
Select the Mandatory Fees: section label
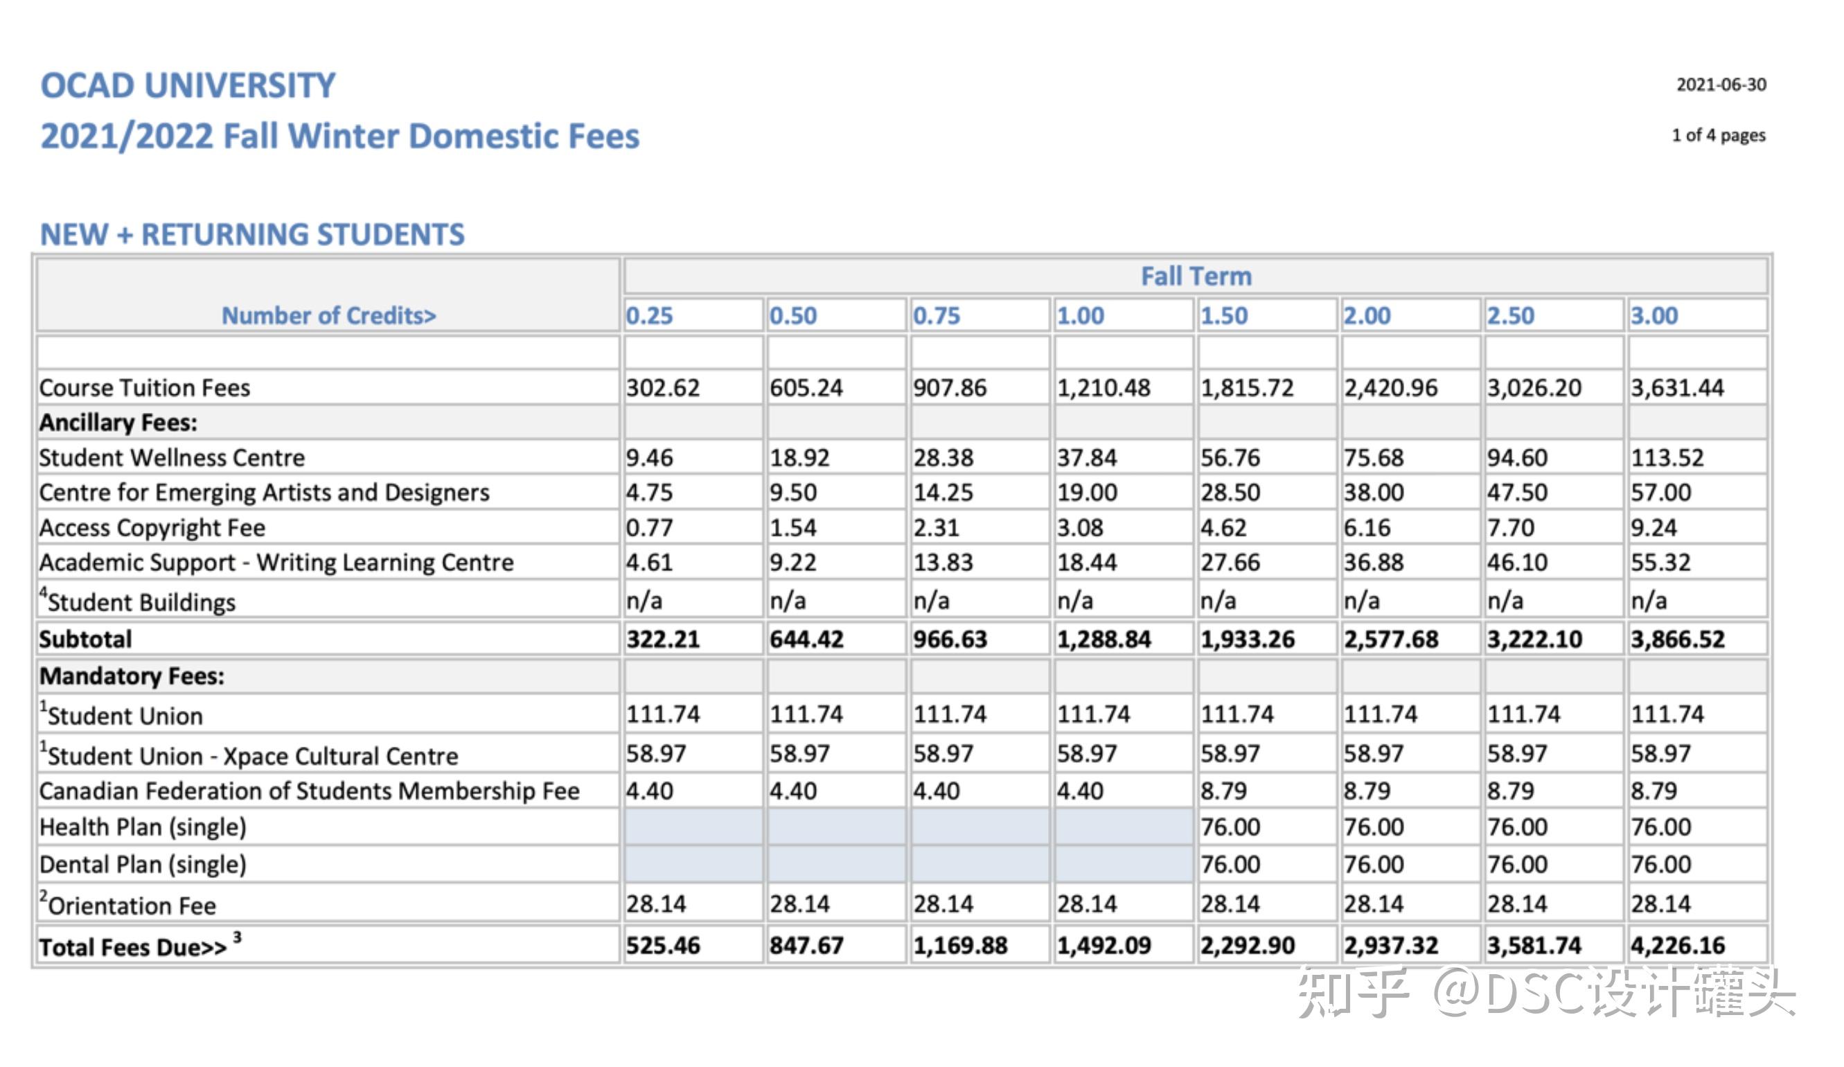[132, 676]
